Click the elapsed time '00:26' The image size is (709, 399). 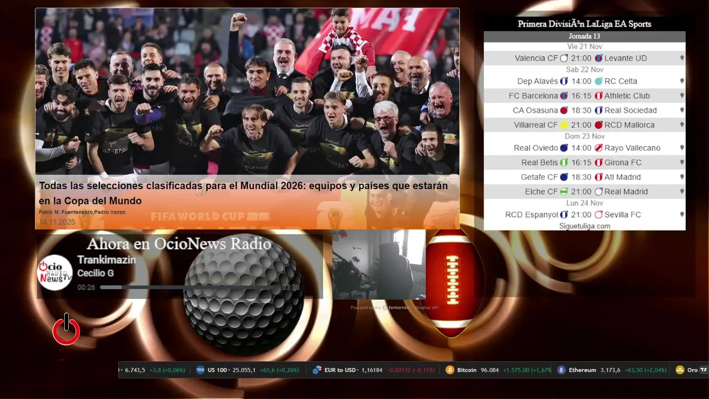pyautogui.click(x=86, y=288)
